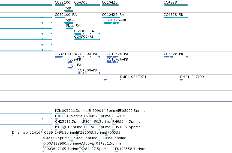
Task: Select the 3700593 feature label
Action: (113, 133)
